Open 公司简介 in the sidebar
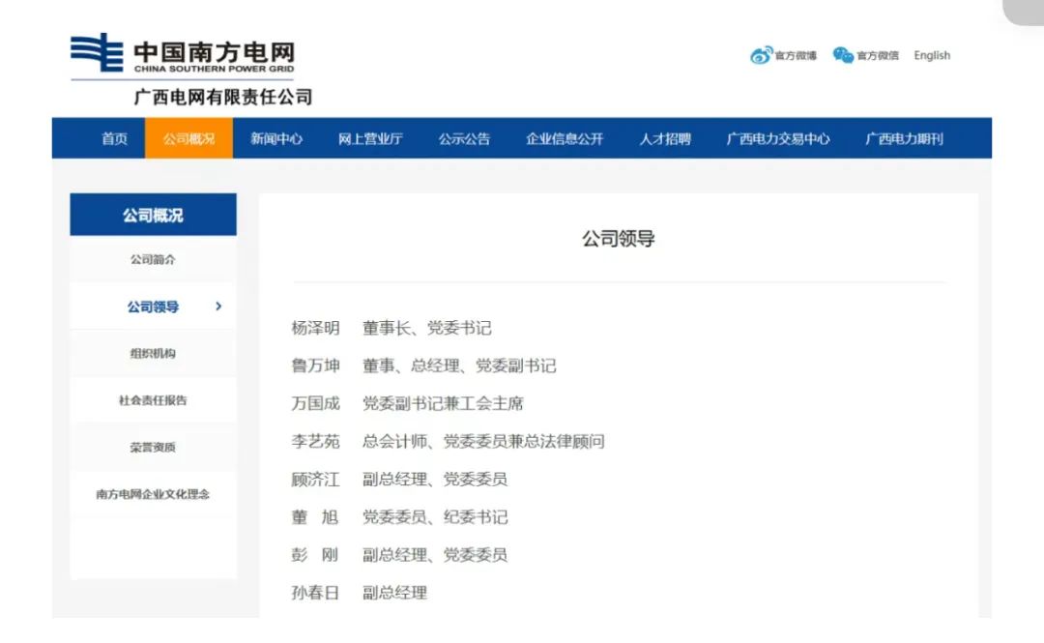Screen dimensions: 1044x643 pos(152,259)
